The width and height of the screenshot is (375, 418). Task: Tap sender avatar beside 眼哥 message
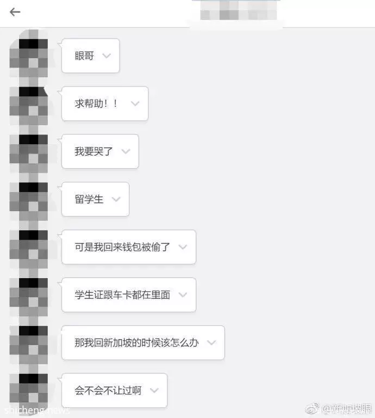point(29,56)
